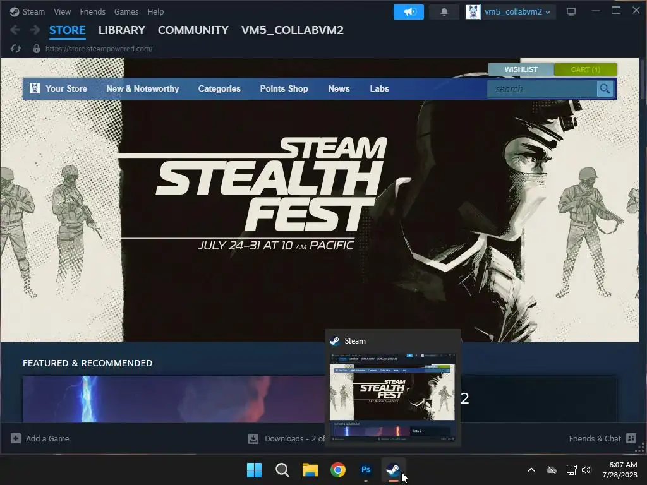647x485 pixels.
Task: Show hidden system tray icons
Action: pyautogui.click(x=531, y=470)
